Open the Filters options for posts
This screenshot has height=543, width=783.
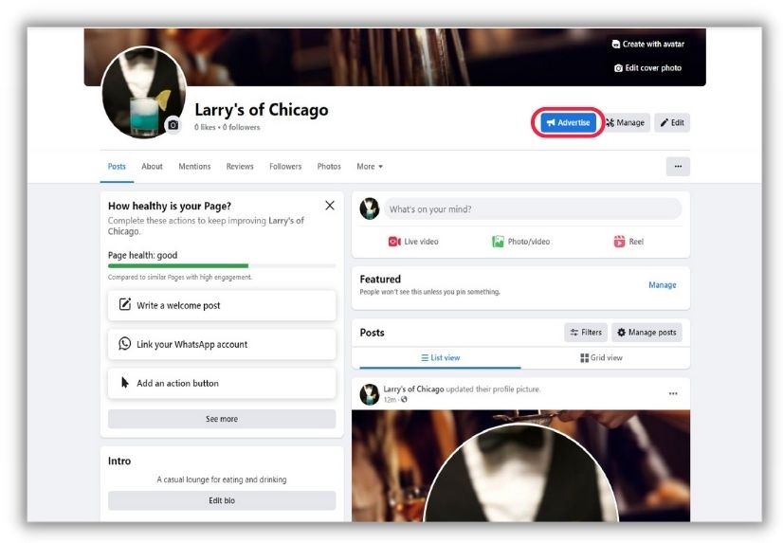[585, 333]
